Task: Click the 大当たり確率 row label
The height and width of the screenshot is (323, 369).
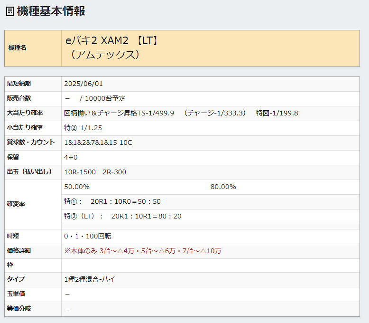Action: click(x=25, y=113)
